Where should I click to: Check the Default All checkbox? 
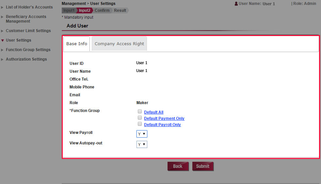click(140, 112)
